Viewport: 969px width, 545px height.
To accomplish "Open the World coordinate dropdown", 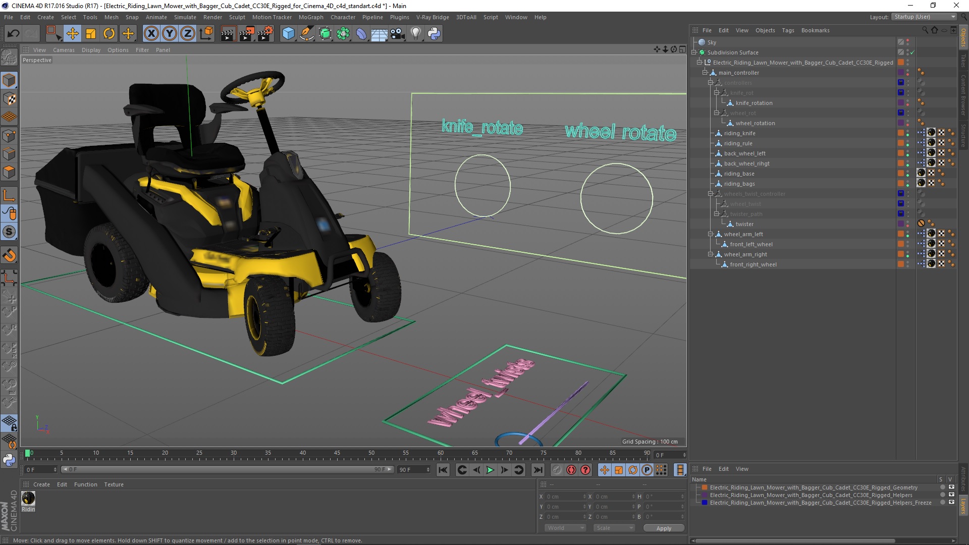I will pos(565,528).
